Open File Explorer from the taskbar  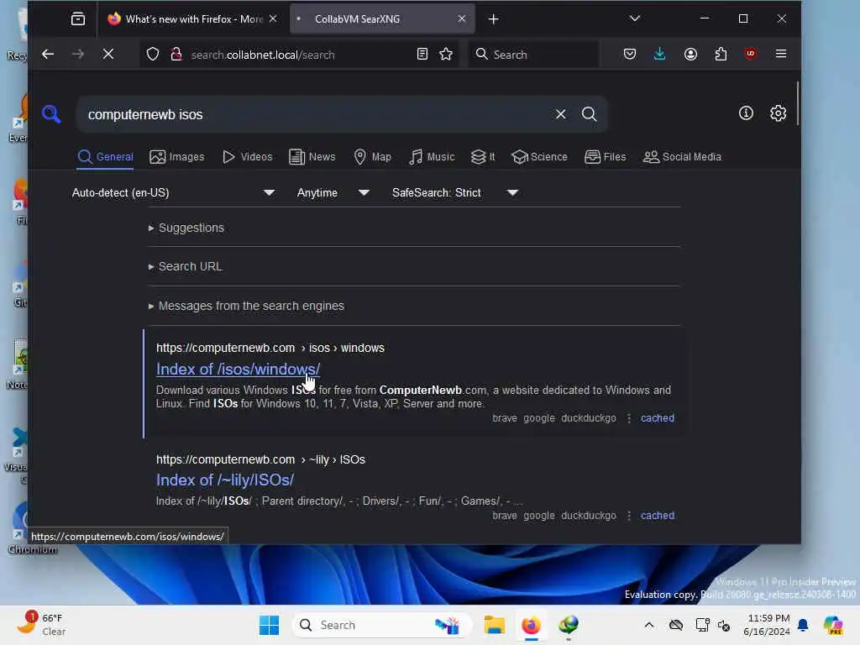click(x=494, y=625)
